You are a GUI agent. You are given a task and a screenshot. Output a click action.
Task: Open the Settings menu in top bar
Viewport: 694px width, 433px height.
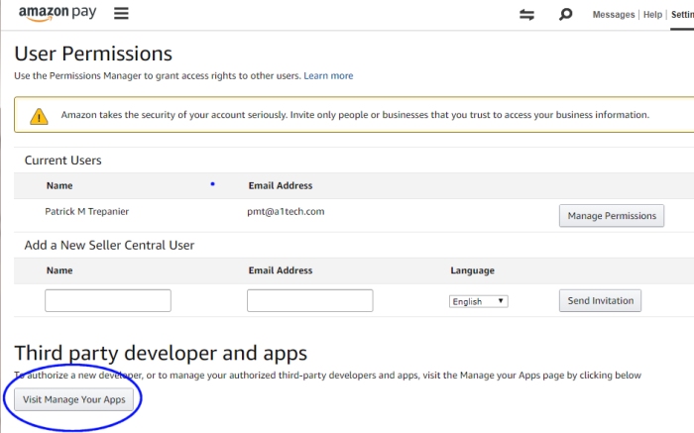pyautogui.click(x=682, y=15)
